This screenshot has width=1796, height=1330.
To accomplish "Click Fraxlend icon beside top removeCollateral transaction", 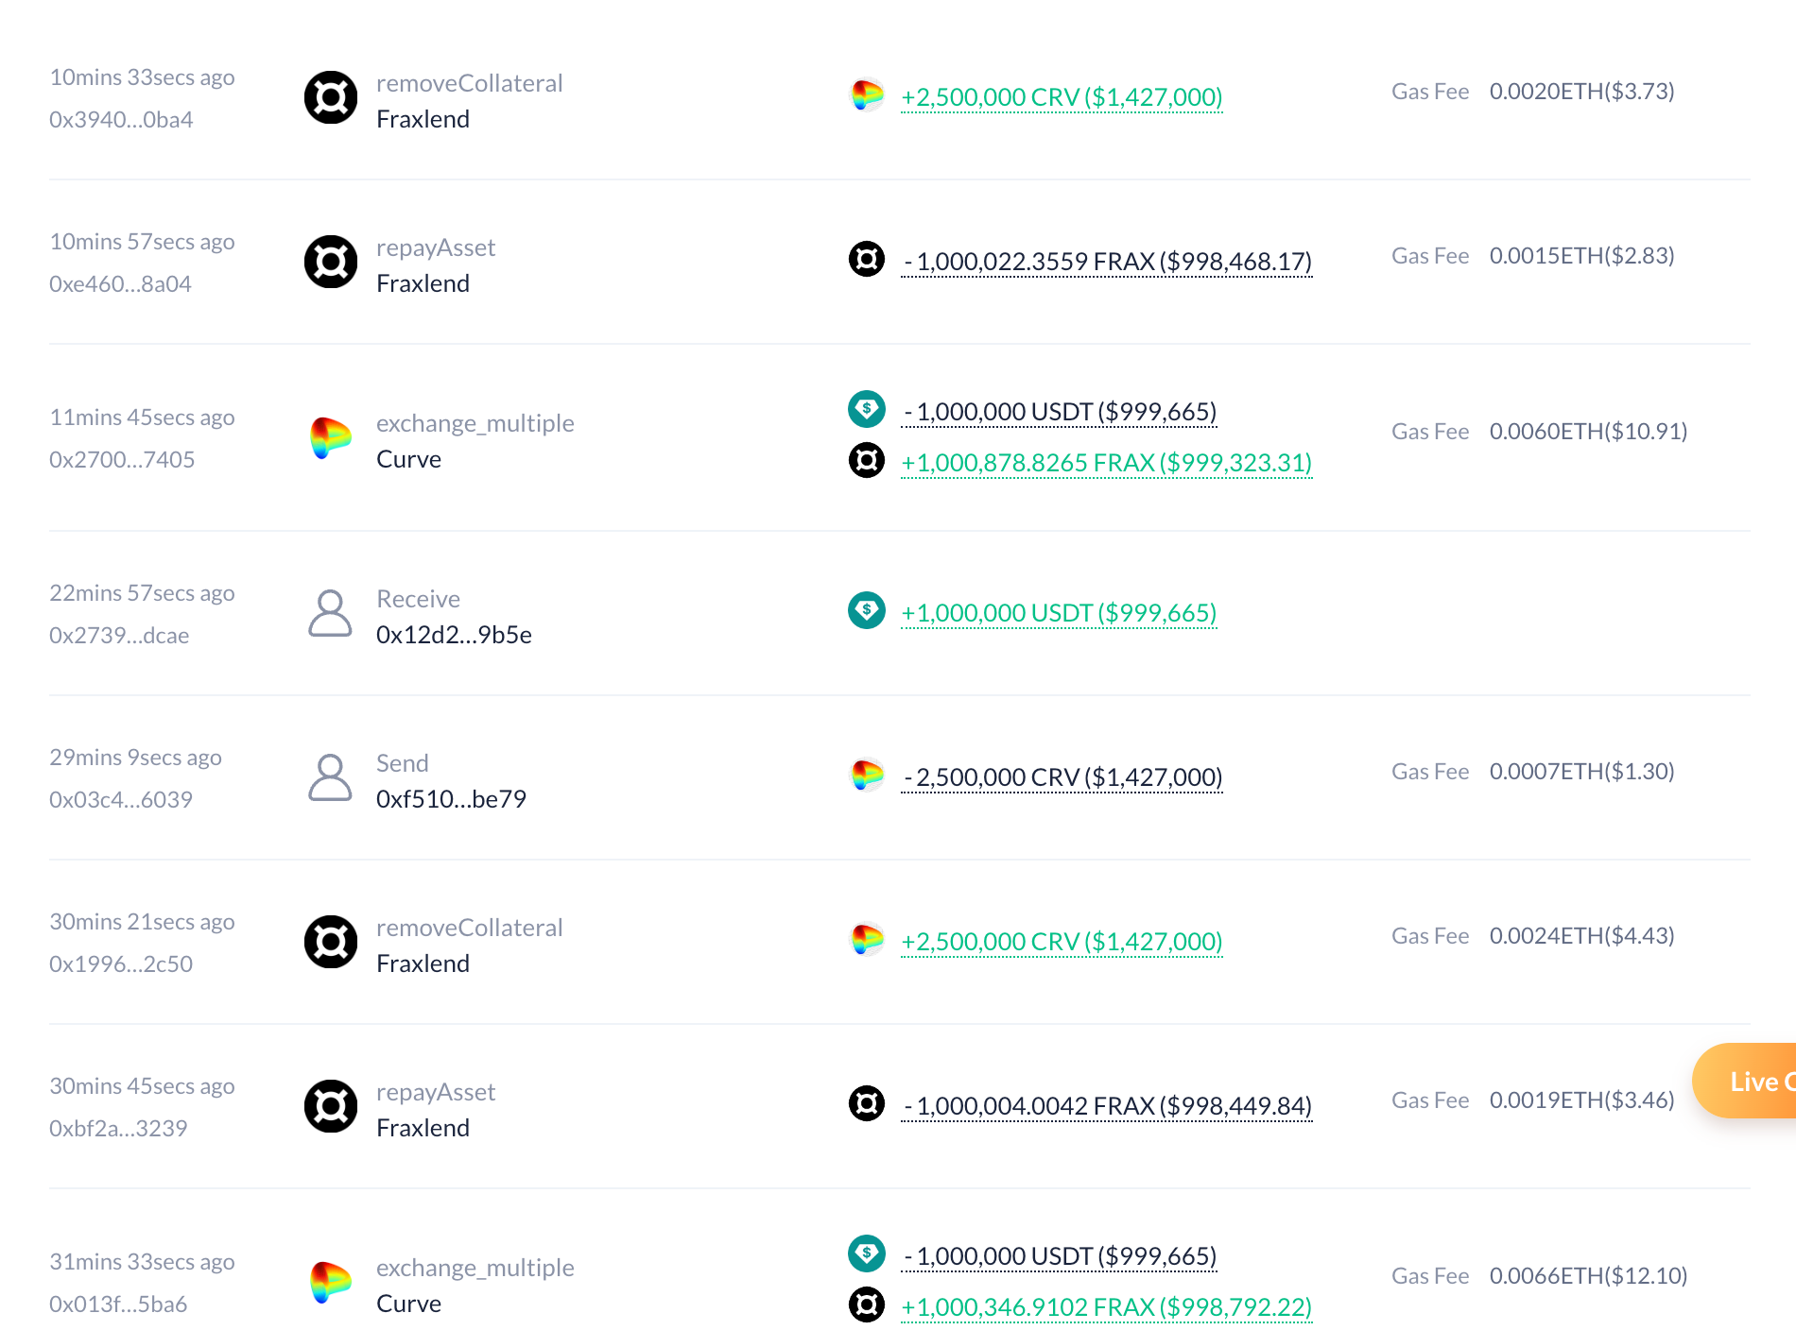I will pyautogui.click(x=331, y=97).
